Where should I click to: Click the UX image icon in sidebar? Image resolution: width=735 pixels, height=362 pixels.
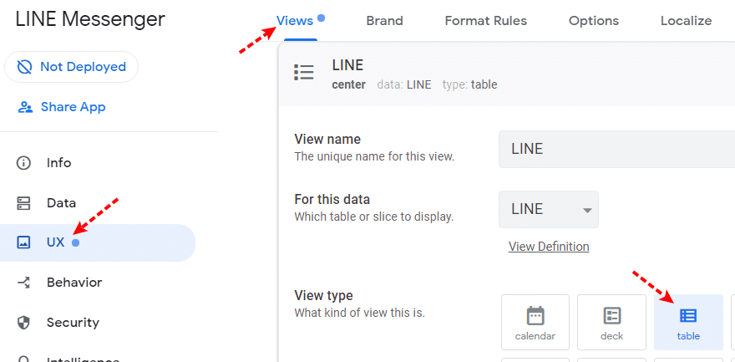pos(23,242)
